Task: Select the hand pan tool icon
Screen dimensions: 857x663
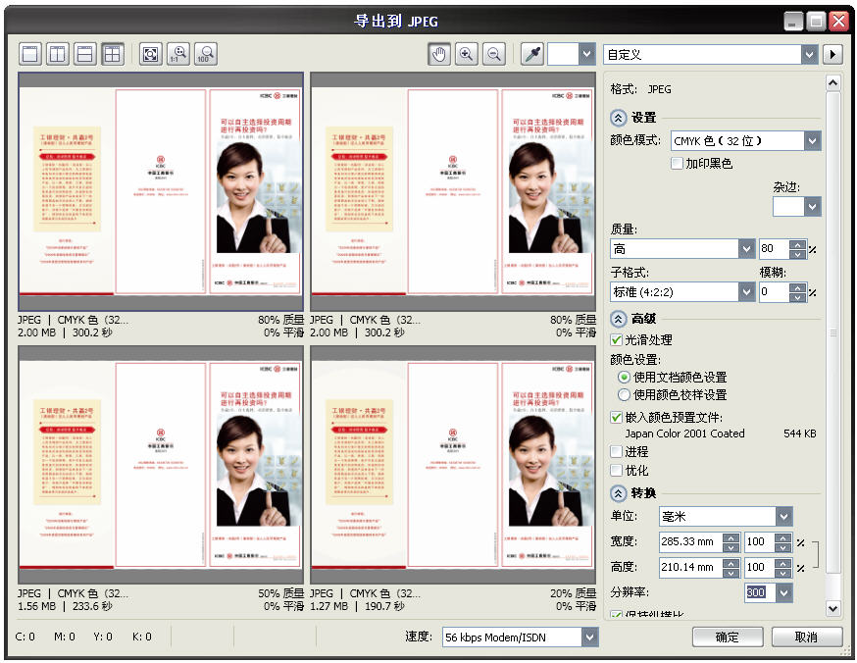Action: click(x=438, y=54)
